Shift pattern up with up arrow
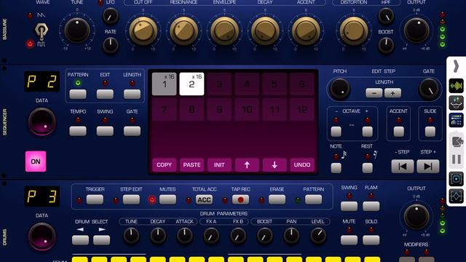 247,165
